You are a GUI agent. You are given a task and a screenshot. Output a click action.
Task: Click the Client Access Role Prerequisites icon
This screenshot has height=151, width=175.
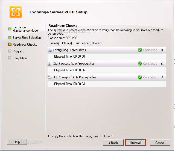click(49, 64)
